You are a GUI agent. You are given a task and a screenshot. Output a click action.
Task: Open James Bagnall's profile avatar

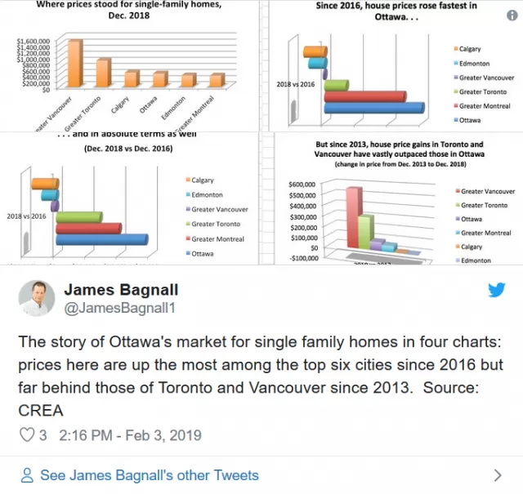point(37,298)
